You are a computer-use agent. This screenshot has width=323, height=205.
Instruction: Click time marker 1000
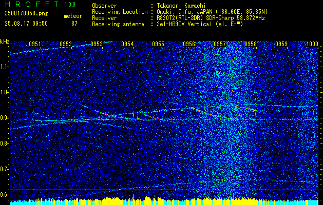click(312, 44)
